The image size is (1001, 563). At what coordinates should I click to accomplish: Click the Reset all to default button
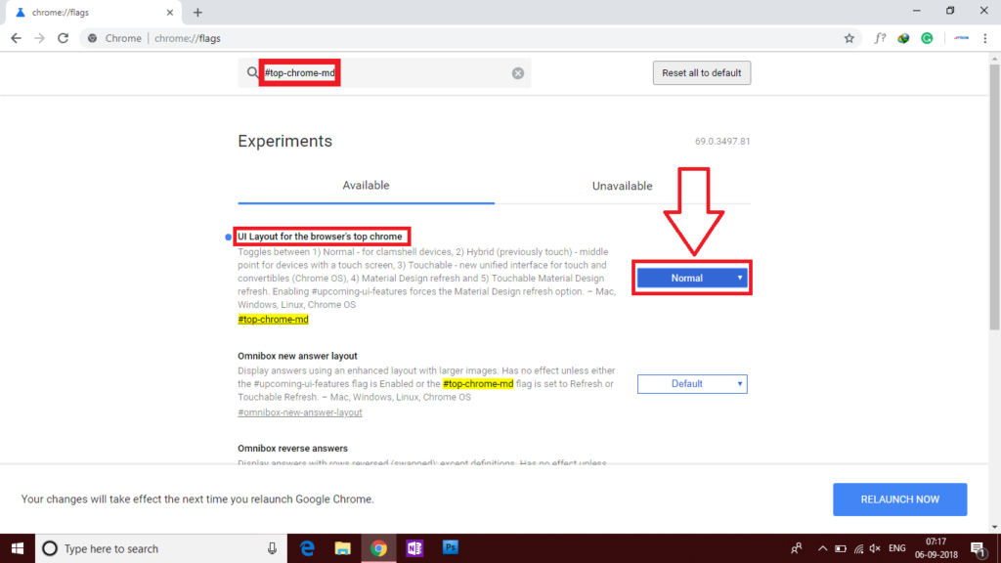701,73
